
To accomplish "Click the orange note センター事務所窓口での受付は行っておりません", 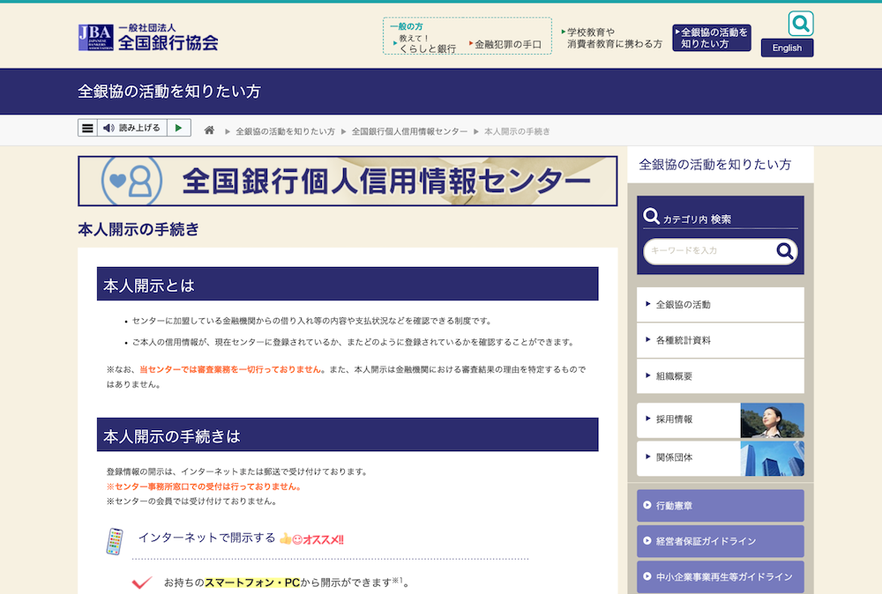I will (x=204, y=486).
